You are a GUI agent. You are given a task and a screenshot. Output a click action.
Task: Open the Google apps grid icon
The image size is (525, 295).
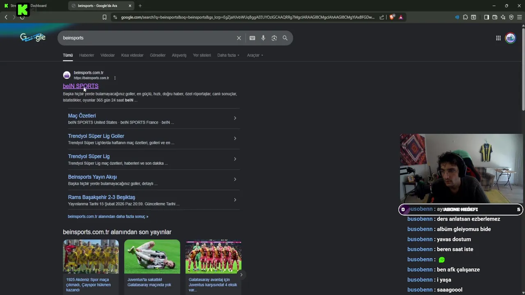pos(498,38)
